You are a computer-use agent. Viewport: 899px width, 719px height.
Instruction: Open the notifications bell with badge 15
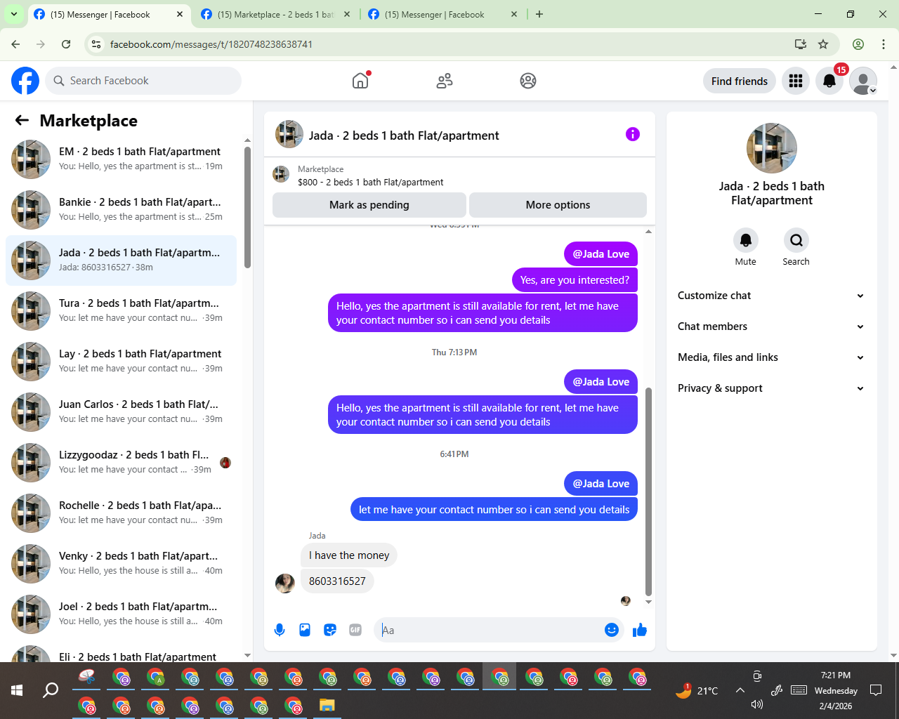(x=829, y=81)
